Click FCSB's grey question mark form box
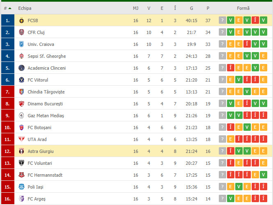The height and width of the screenshot is (205, 273). pyautogui.click(x=223, y=20)
